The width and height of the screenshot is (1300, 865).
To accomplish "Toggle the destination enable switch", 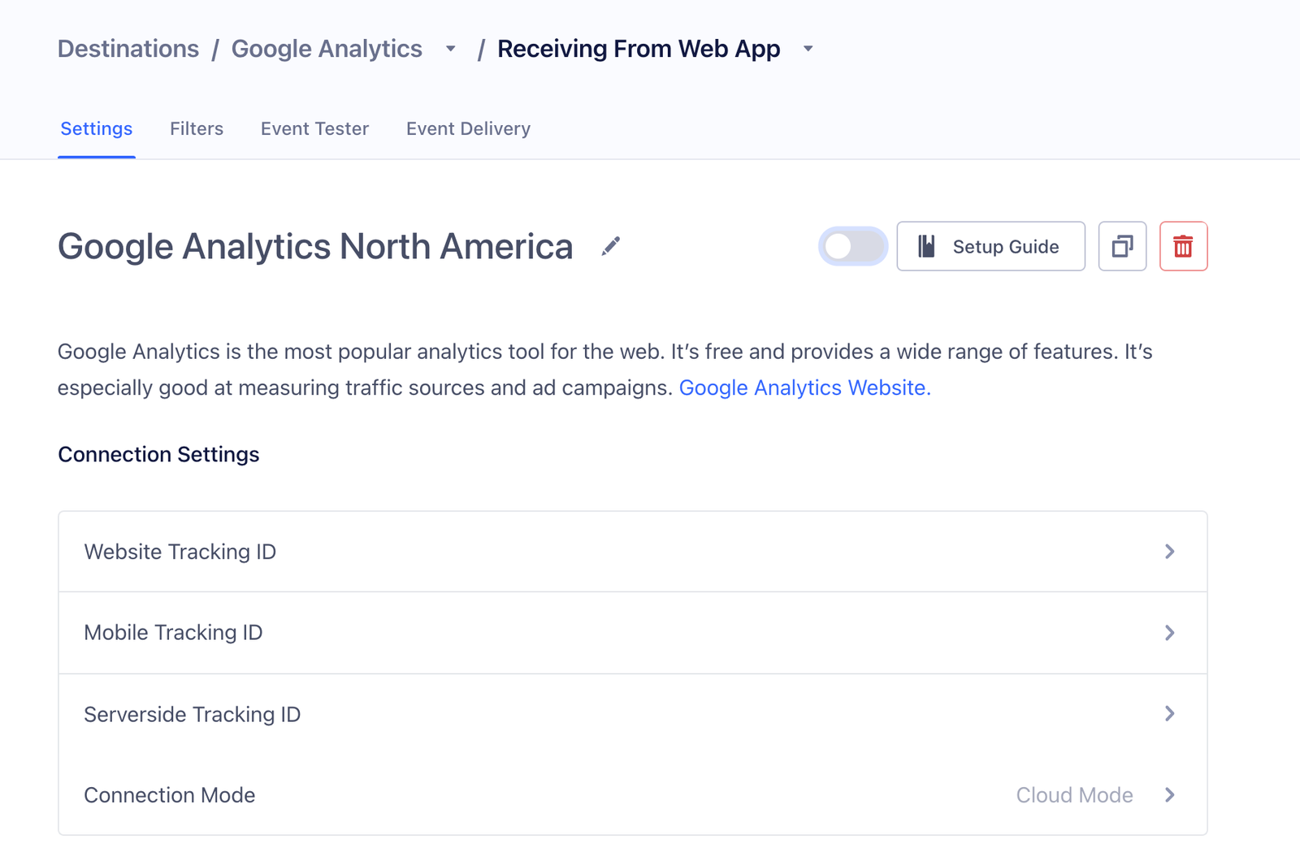I will (x=852, y=246).
